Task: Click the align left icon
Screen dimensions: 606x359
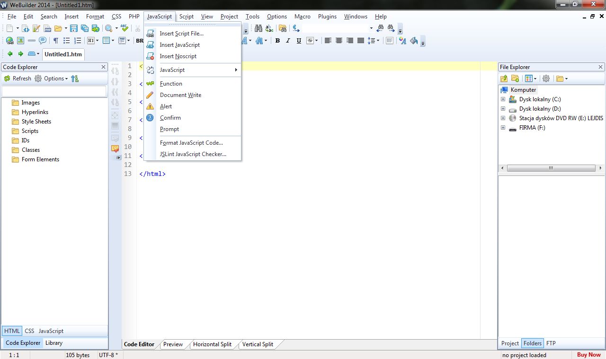Action: pyautogui.click(x=328, y=41)
